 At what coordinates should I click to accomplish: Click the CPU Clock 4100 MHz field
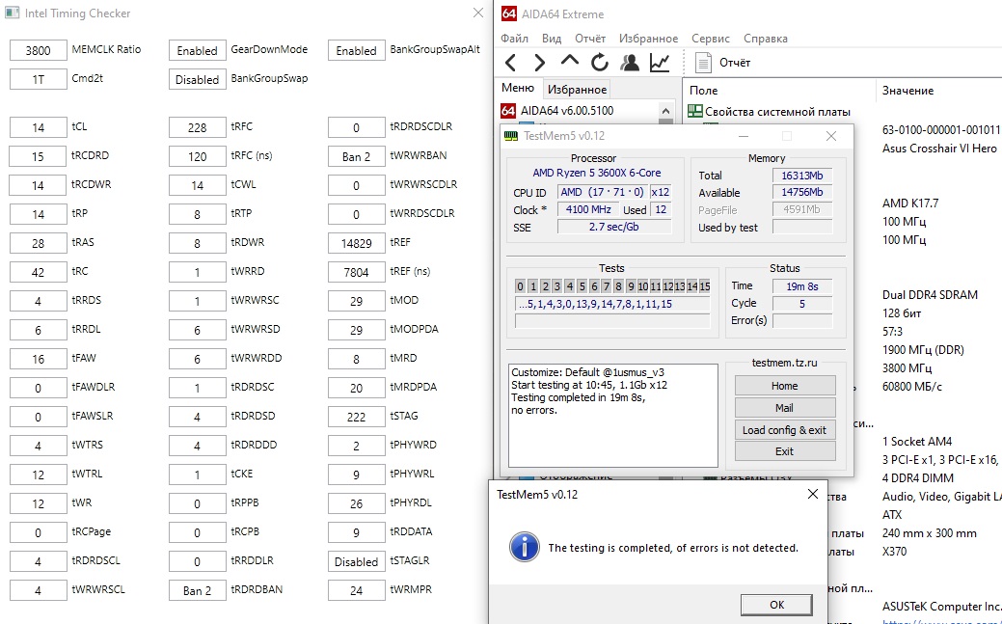tap(588, 209)
